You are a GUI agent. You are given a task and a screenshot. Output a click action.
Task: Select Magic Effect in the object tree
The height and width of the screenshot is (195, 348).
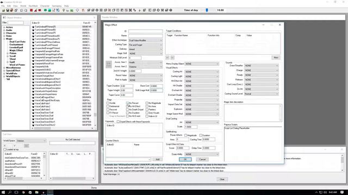[x=16, y=50]
